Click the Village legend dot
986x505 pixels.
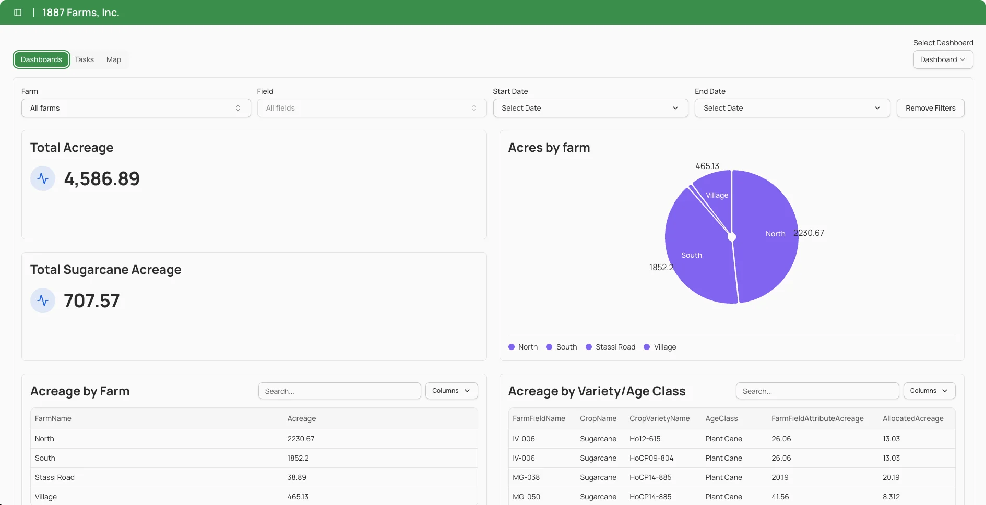pos(647,347)
